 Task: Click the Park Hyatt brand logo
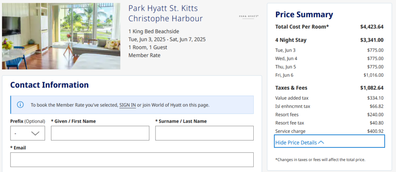[x=249, y=16]
